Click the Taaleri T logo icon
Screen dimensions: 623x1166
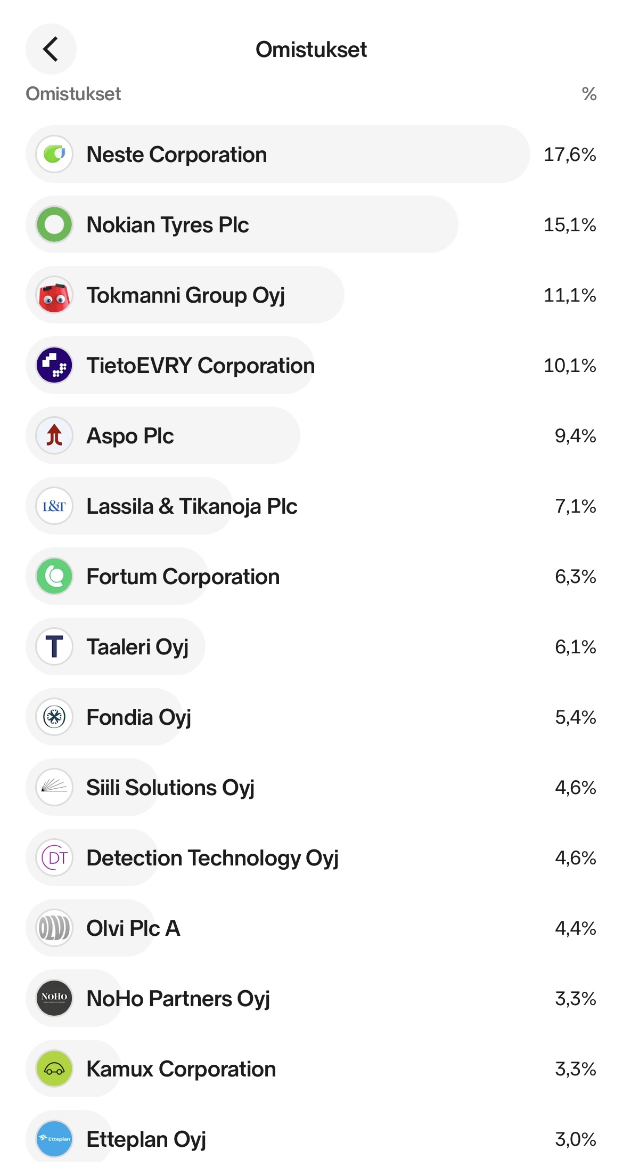coord(54,647)
